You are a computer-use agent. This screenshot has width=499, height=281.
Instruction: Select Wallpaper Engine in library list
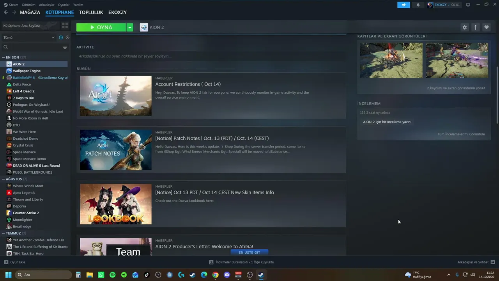pyautogui.click(x=27, y=71)
